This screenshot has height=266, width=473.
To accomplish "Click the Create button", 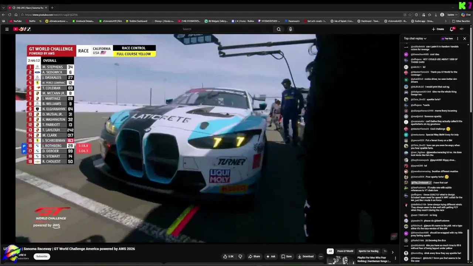I will (438, 29).
